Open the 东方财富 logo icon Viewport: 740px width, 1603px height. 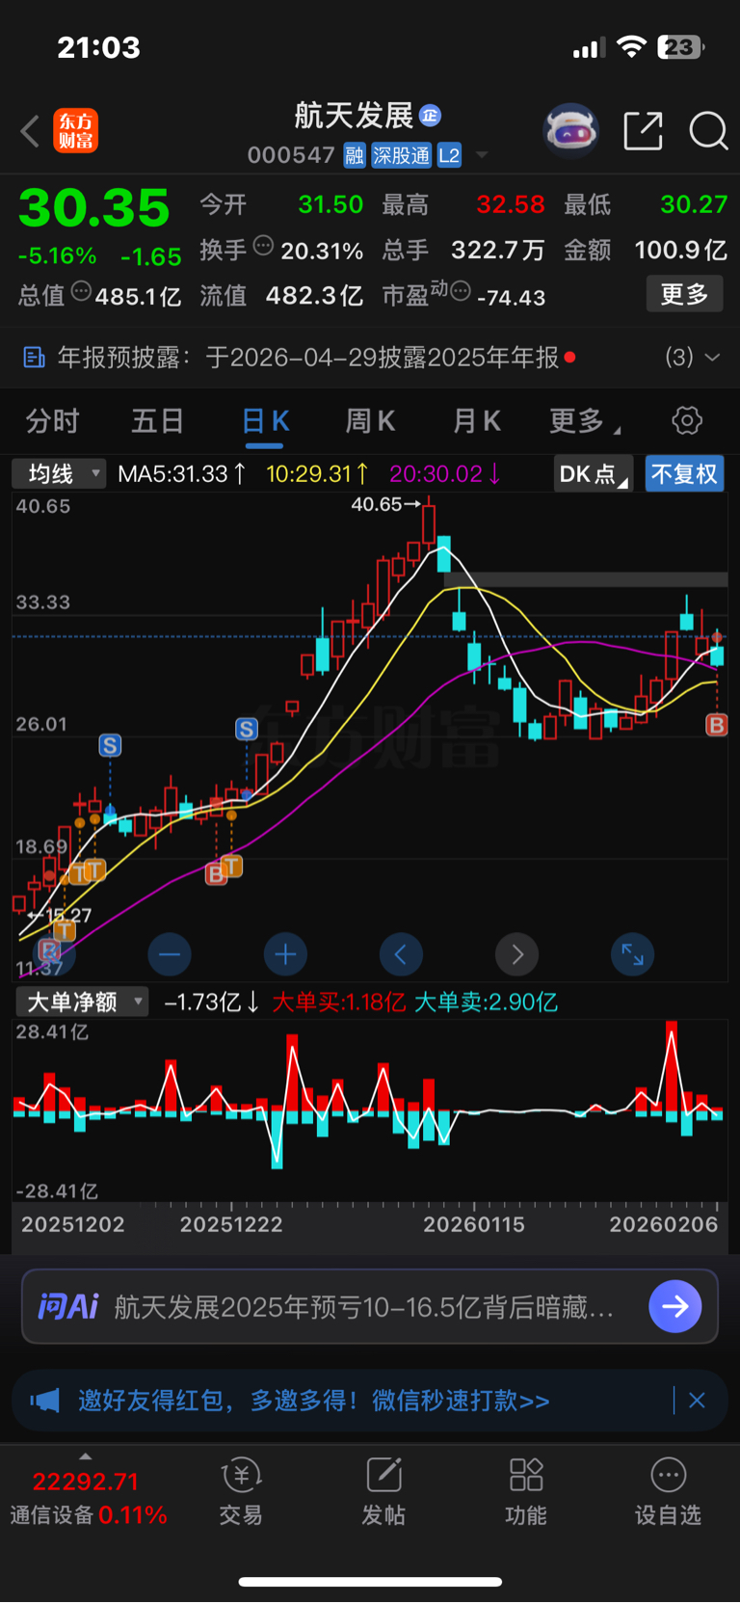(x=75, y=131)
